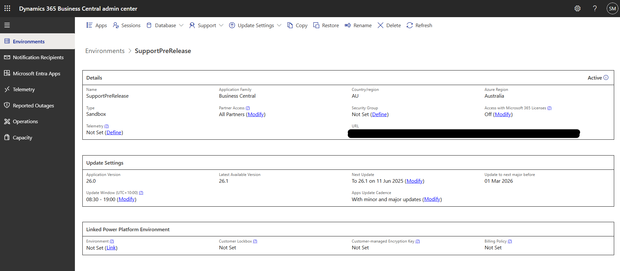Click the help question mark icon
620x271 pixels.
click(595, 8)
